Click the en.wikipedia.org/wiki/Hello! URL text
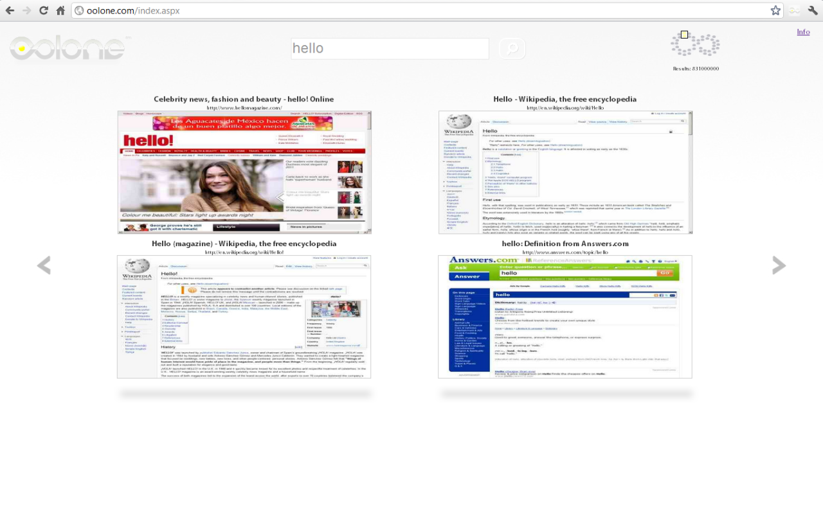 pyautogui.click(x=244, y=252)
